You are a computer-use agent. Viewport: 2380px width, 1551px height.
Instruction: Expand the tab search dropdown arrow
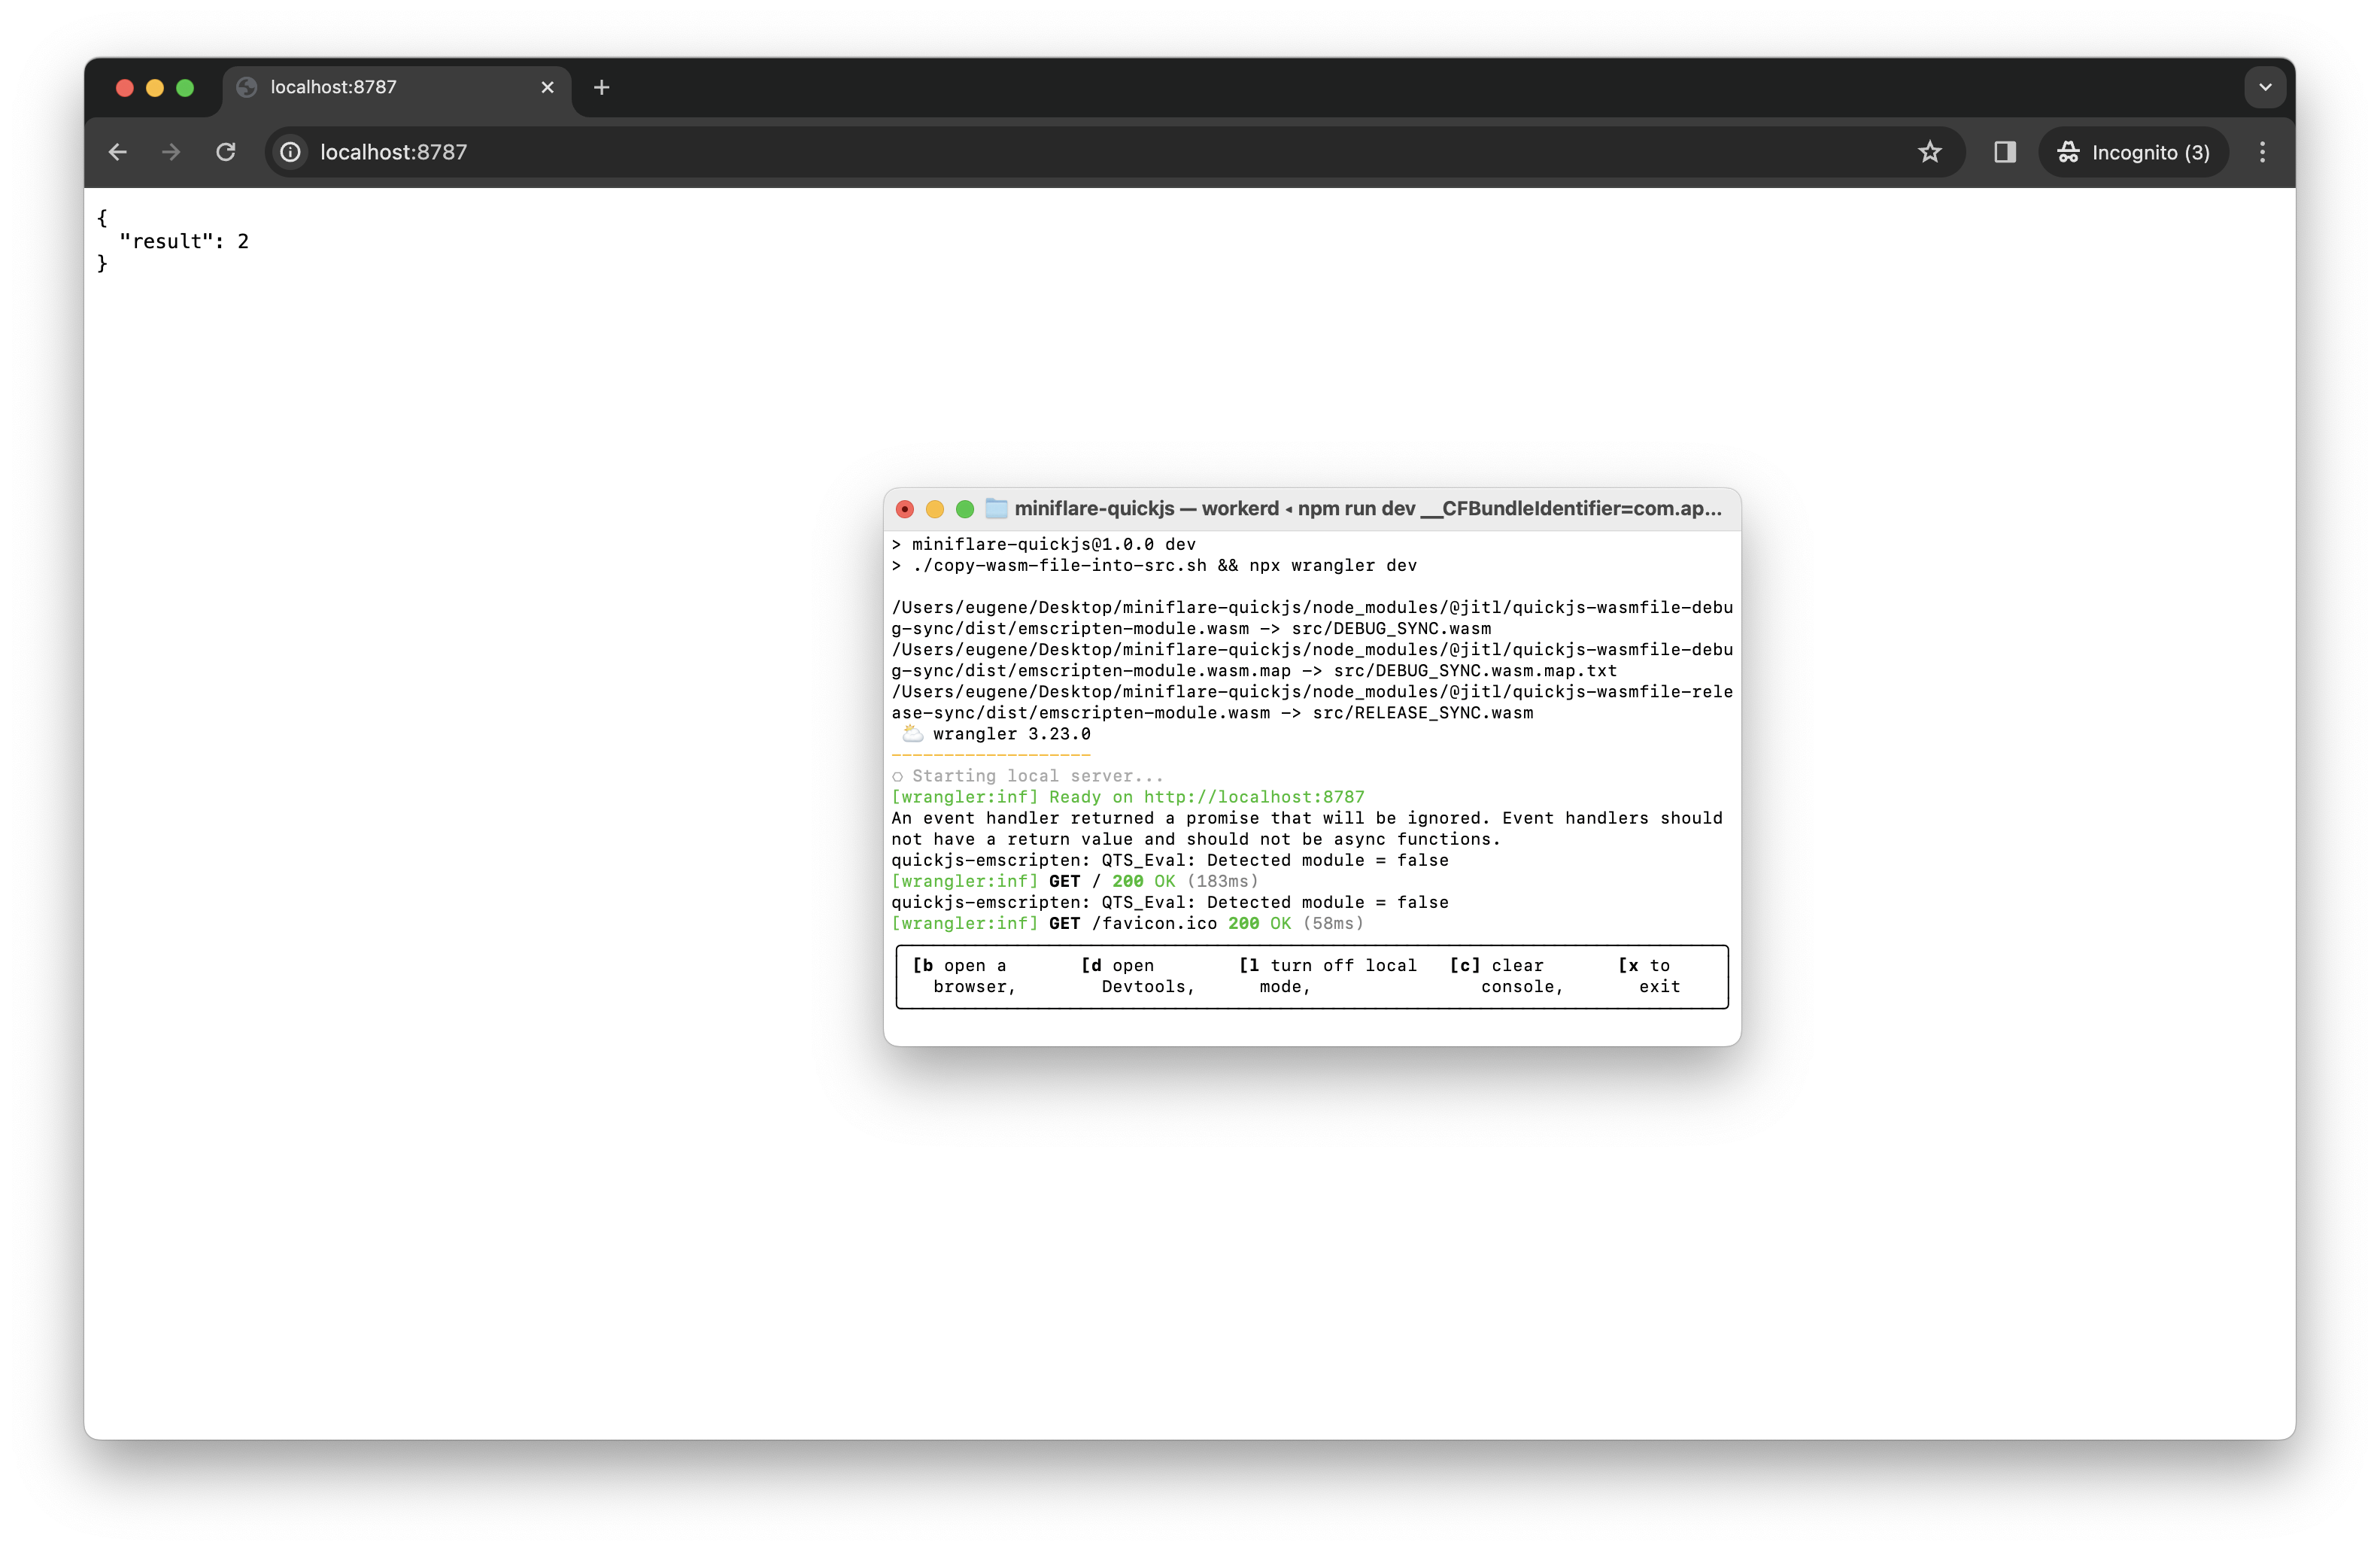pos(2265,88)
